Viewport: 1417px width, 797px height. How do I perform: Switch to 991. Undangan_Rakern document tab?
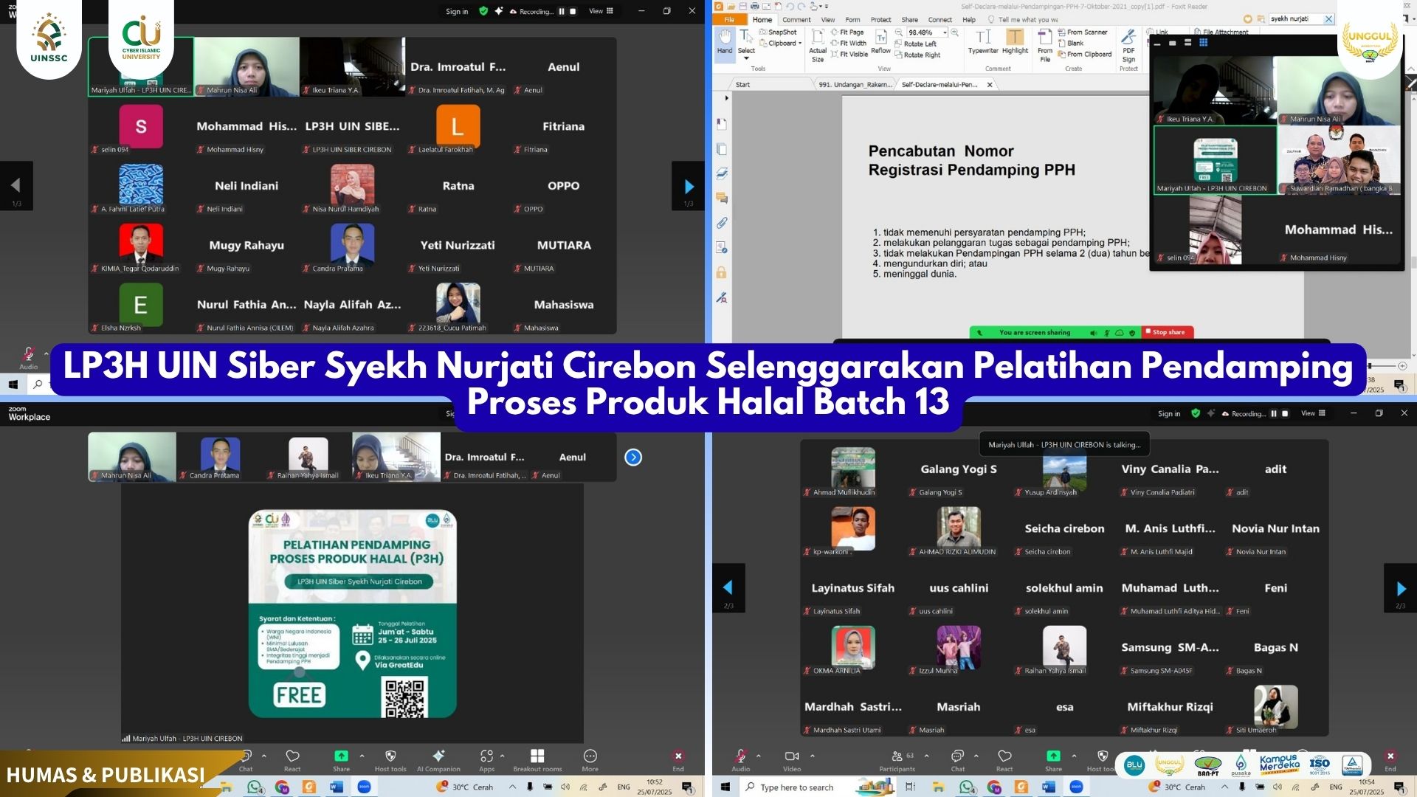855,85
